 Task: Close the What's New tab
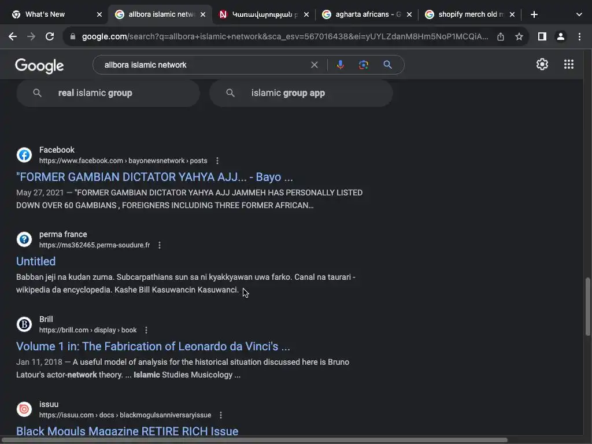coord(99,14)
